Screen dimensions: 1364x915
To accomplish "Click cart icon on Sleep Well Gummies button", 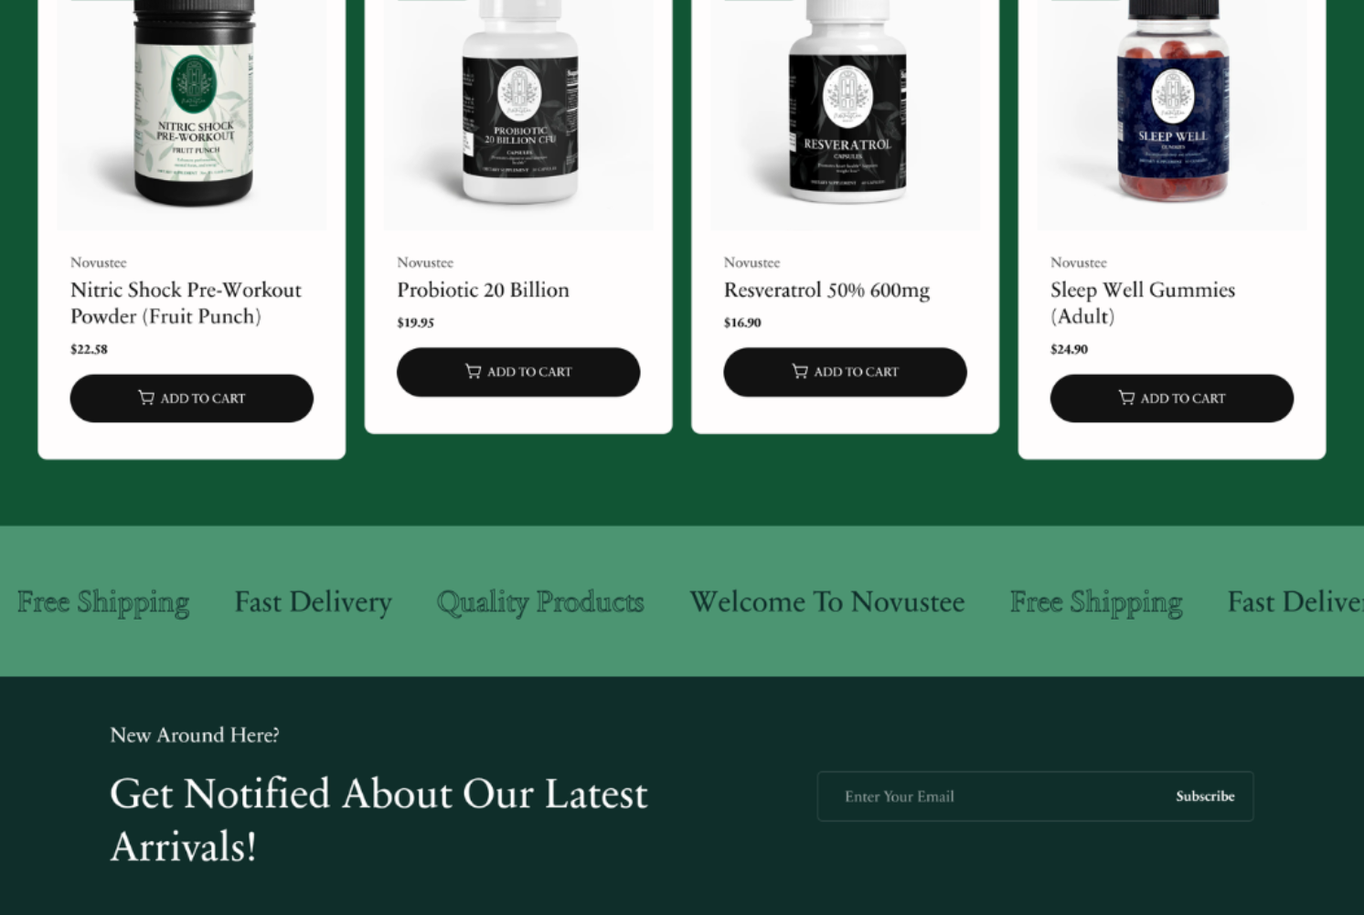I will click(1126, 398).
